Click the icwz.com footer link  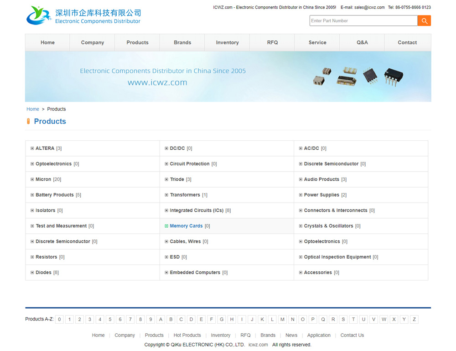pos(258,345)
